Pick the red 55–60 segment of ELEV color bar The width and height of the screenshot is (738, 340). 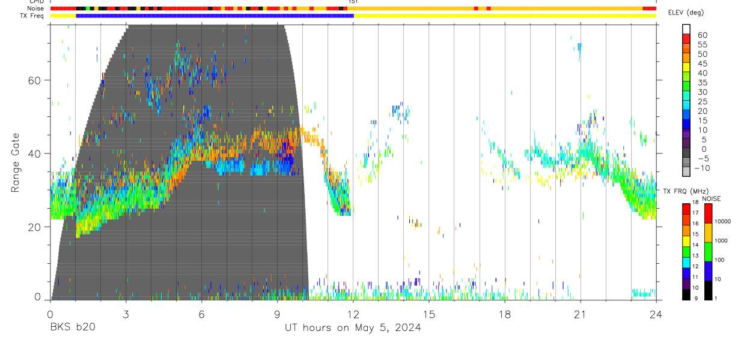coord(686,38)
